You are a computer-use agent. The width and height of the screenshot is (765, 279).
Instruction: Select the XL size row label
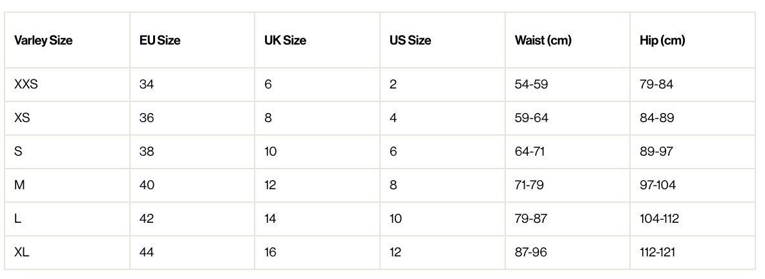pyautogui.click(x=21, y=253)
